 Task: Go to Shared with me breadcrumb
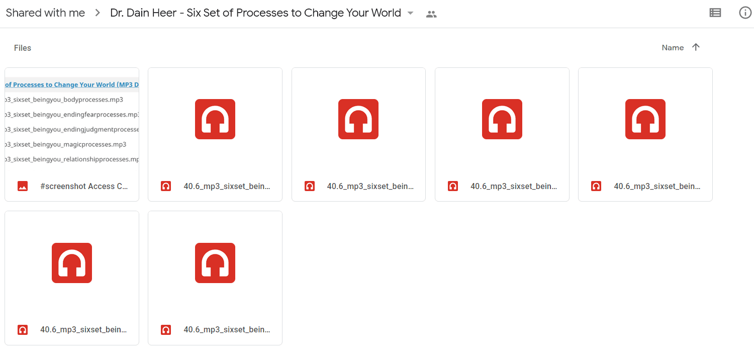(x=45, y=13)
